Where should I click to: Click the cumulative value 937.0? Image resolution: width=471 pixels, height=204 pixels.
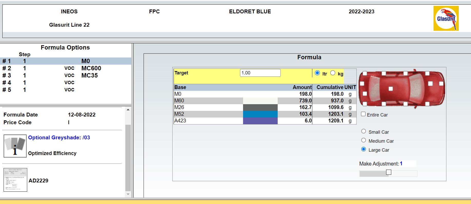pyautogui.click(x=337, y=101)
